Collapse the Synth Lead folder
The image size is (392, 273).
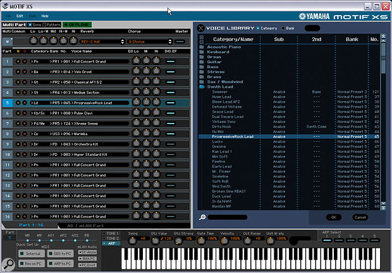click(x=202, y=87)
